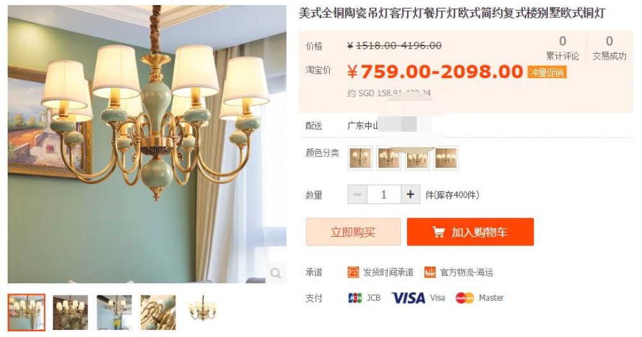
Task: Select the second color option swatch
Action: click(389, 159)
